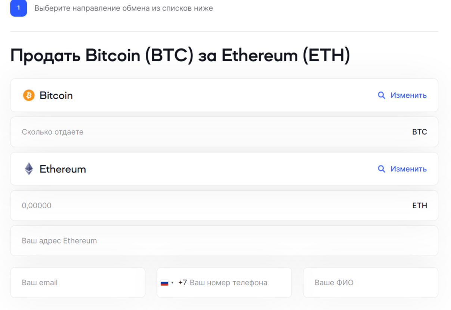Click "Изменить" link next to Bitcoin

click(x=408, y=95)
